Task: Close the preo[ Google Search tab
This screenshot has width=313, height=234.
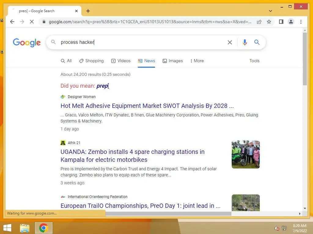Action: click(76, 11)
